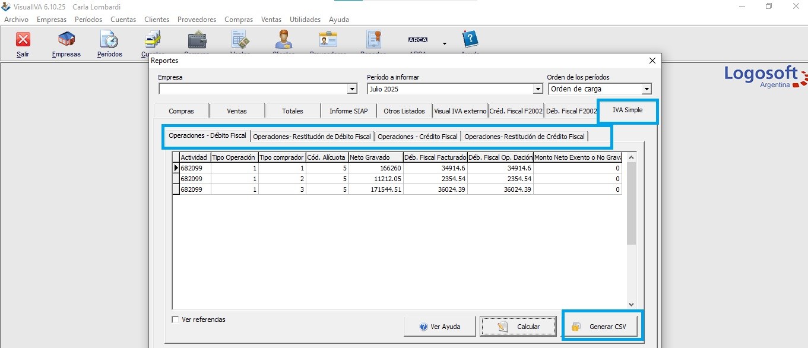Open the Períodos toolbar icon
This screenshot has height=348, width=808.
pos(109,40)
